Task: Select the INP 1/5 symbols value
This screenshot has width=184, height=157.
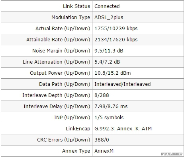Action: 109,118
